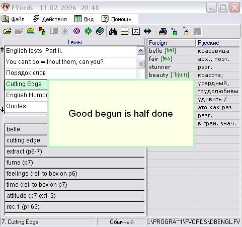
Task: Click the down arrow left of topics list
Action: (x=2, y=109)
